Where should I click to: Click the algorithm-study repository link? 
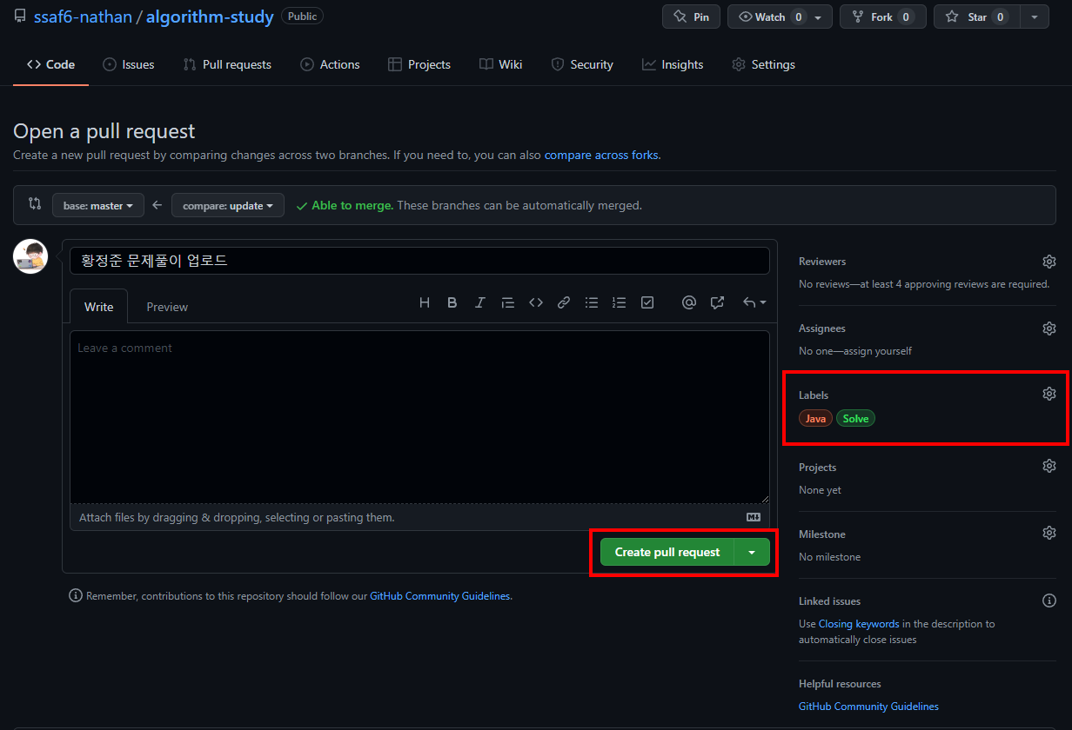pyautogui.click(x=210, y=17)
